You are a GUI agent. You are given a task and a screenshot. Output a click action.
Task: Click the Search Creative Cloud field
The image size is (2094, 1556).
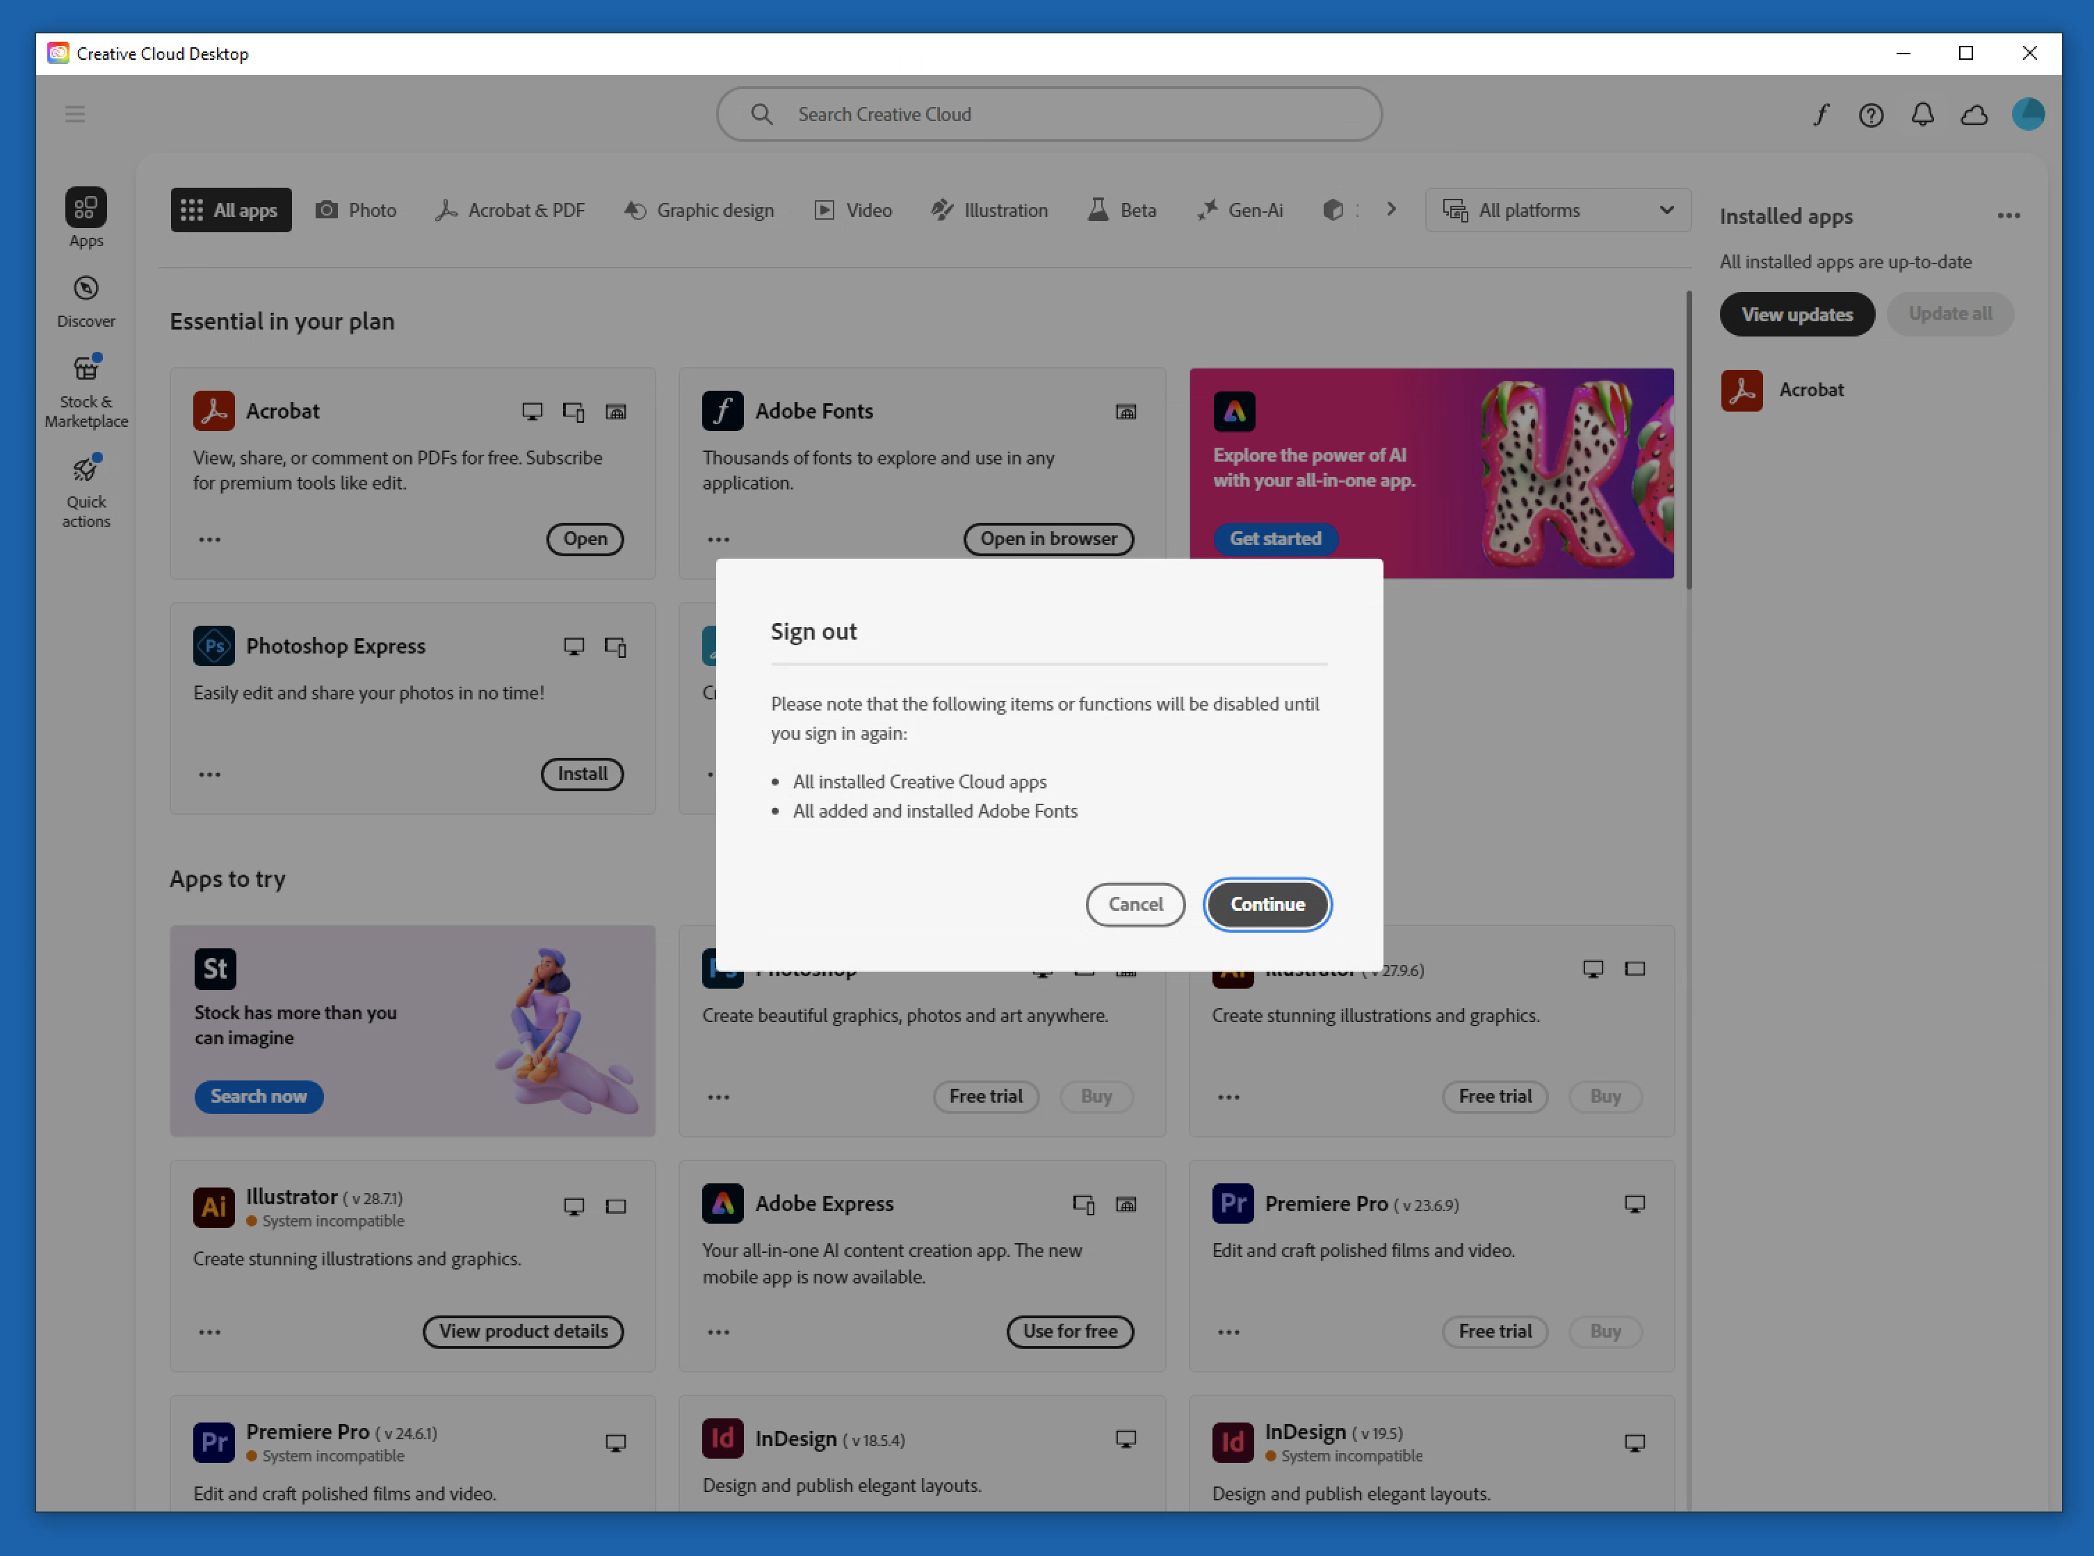(x=1049, y=114)
